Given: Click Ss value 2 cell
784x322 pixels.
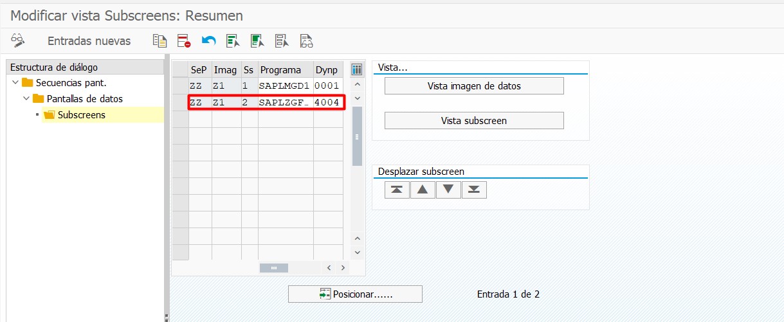Looking at the screenshot, I should [250, 102].
